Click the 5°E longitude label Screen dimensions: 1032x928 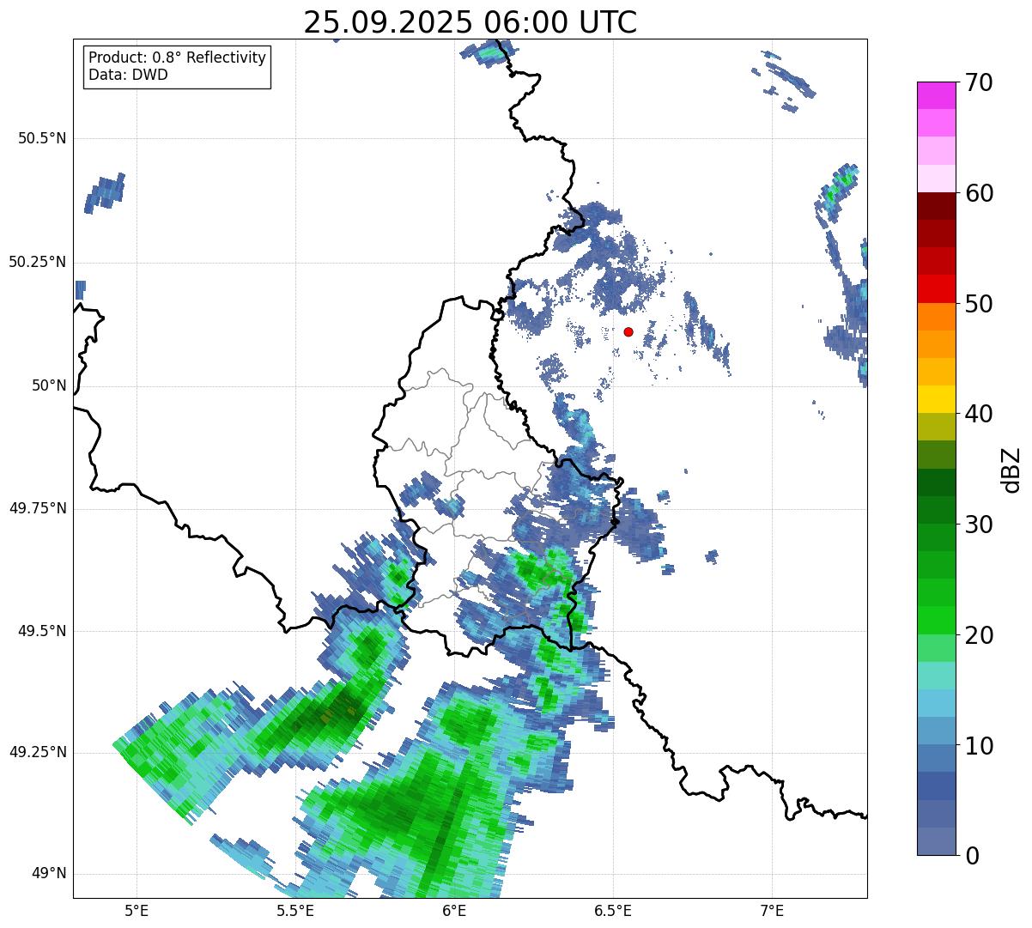click(137, 910)
